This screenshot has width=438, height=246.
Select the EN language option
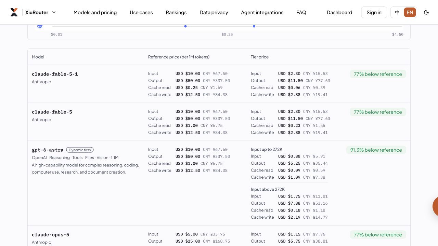tap(410, 12)
